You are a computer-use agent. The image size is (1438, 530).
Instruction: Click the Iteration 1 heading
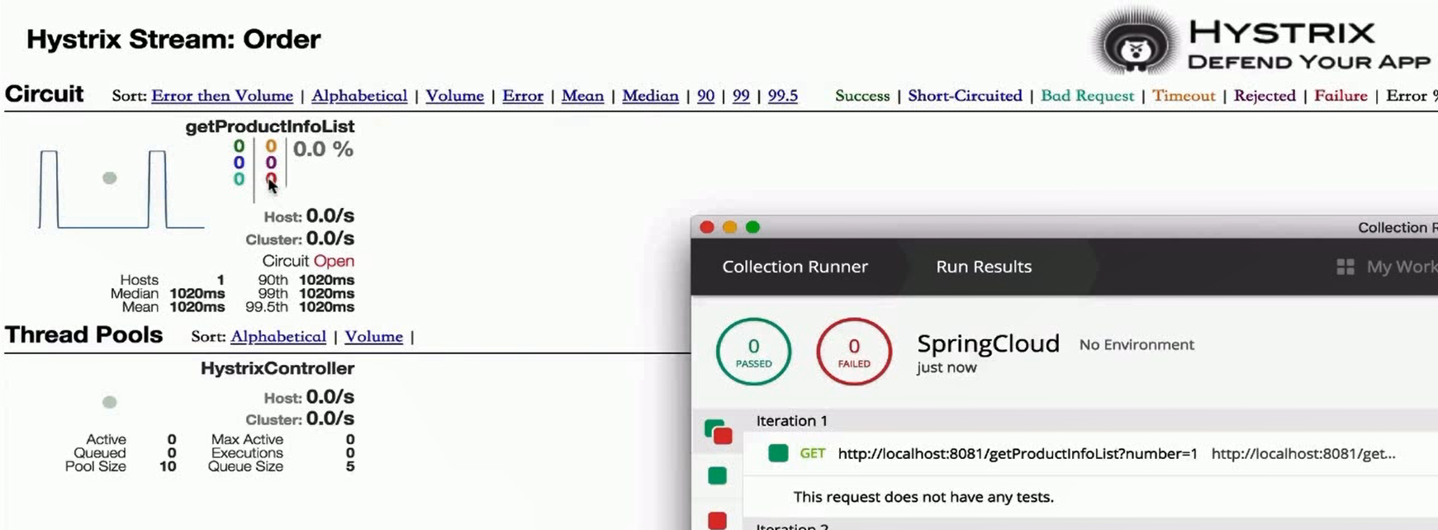coord(792,421)
